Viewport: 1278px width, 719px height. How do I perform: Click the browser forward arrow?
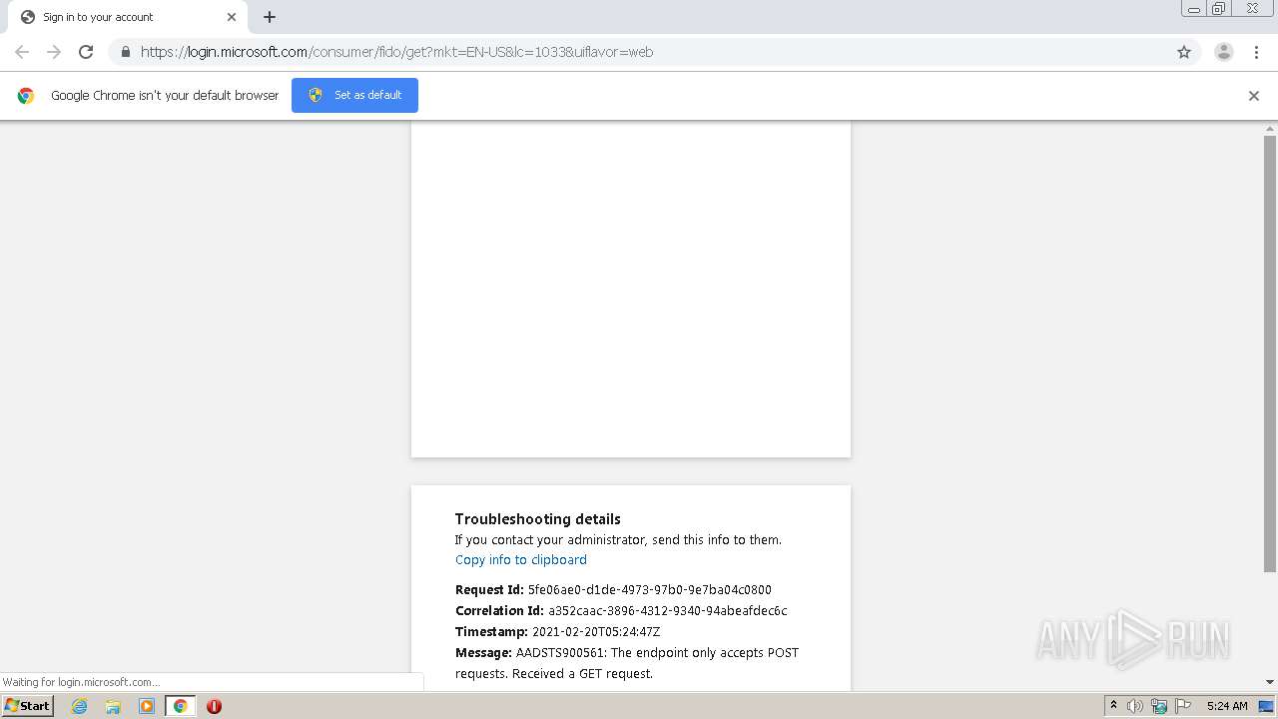coord(54,52)
